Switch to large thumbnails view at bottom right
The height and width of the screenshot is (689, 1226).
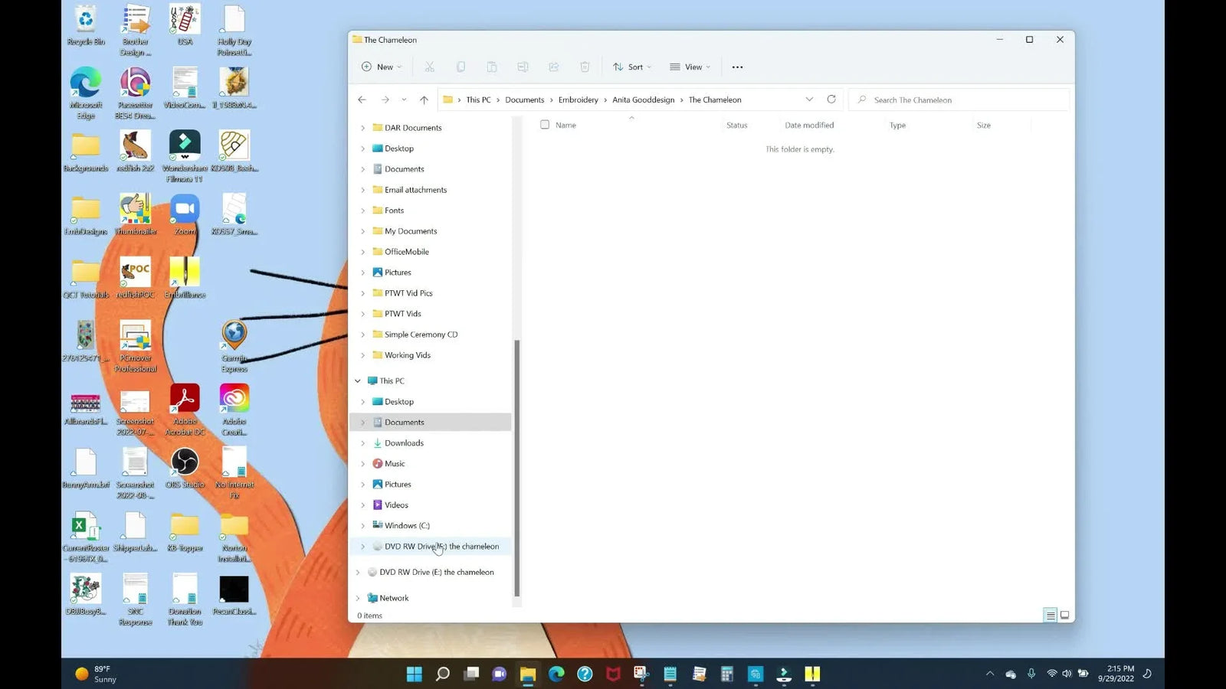[x=1064, y=615]
